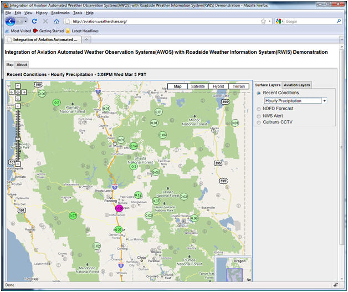Select the Surface Layers tab
348x292 pixels.
[x=268, y=85]
